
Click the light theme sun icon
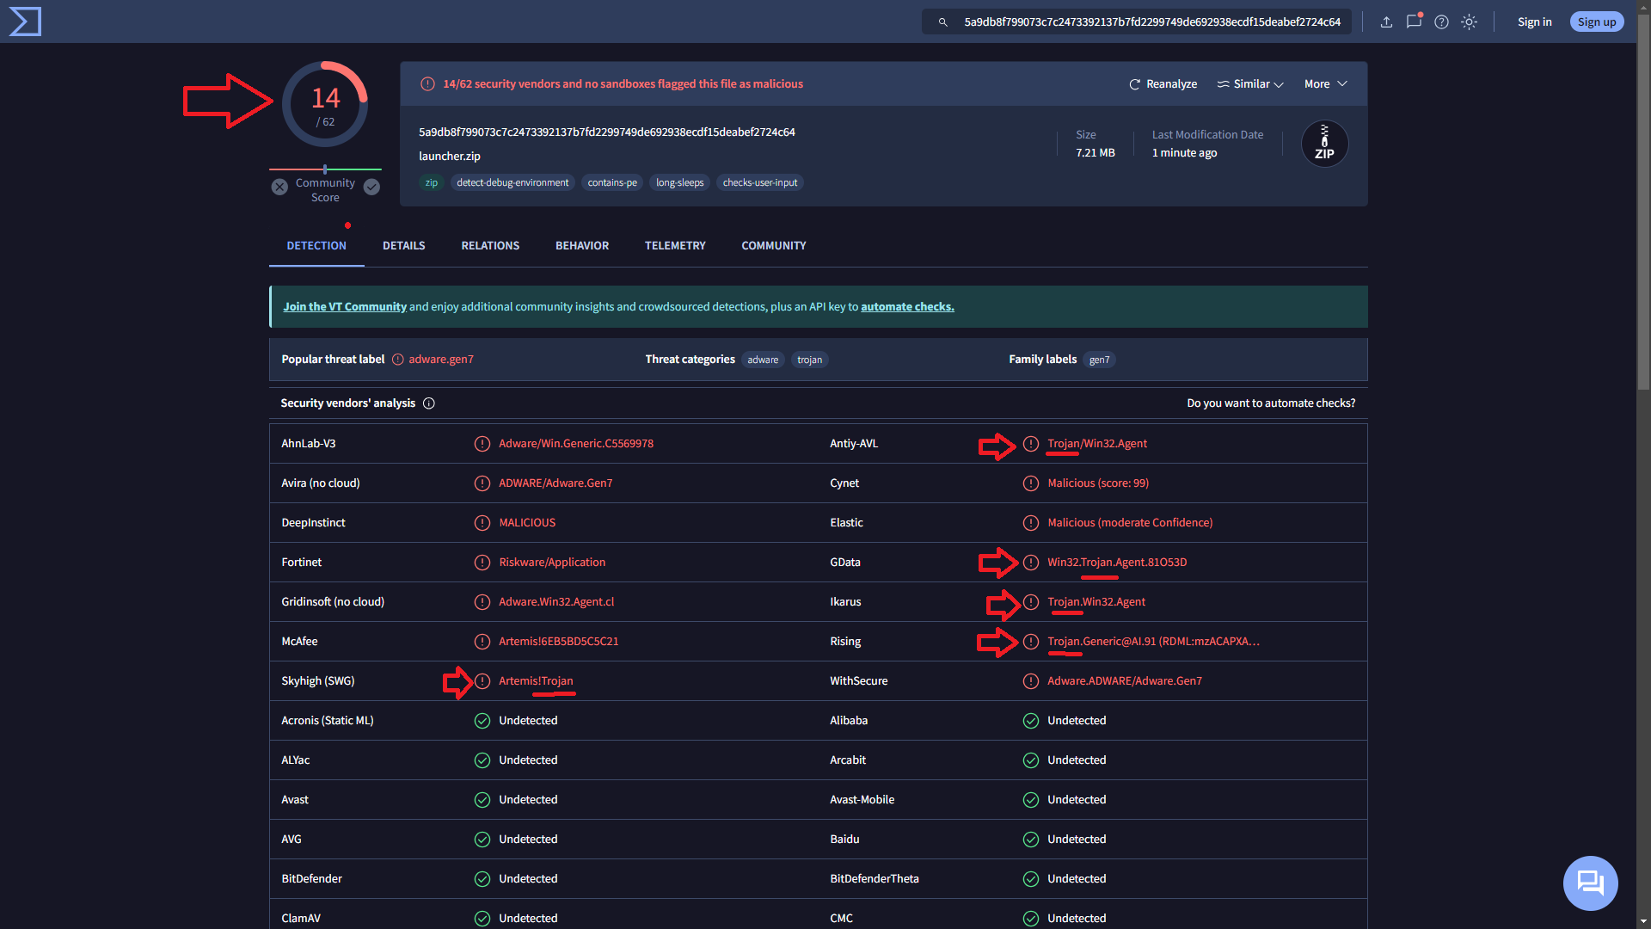pyautogui.click(x=1470, y=22)
